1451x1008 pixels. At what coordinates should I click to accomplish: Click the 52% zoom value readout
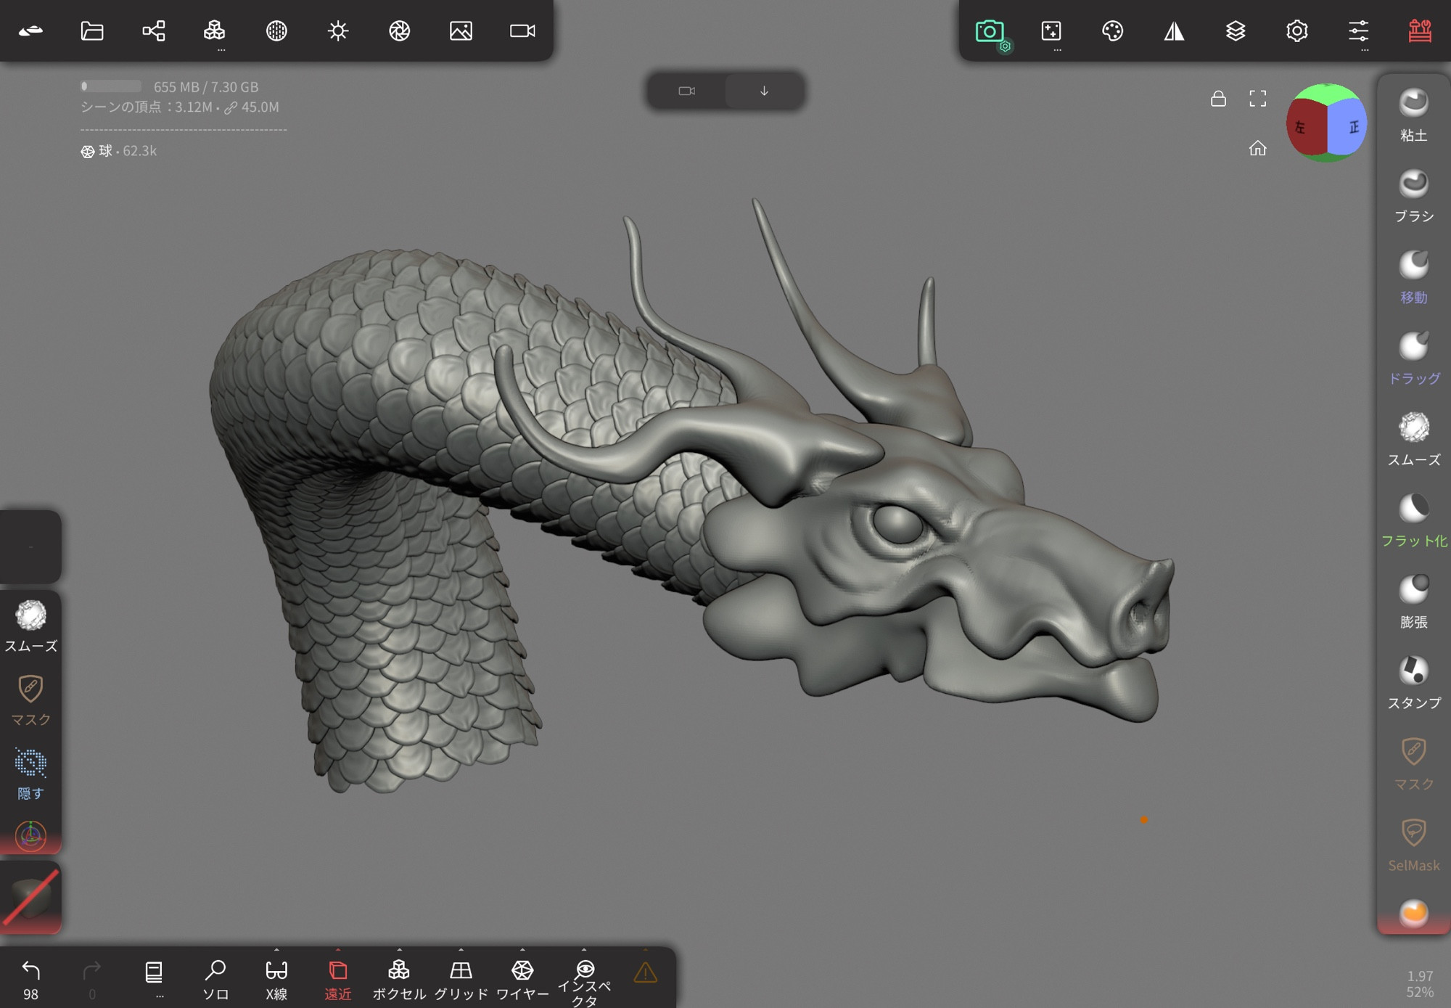click(1420, 992)
